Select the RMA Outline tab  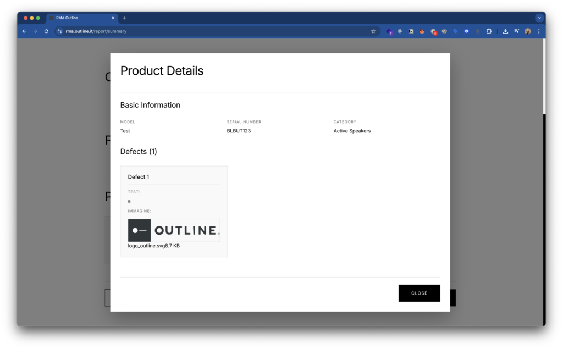77,18
